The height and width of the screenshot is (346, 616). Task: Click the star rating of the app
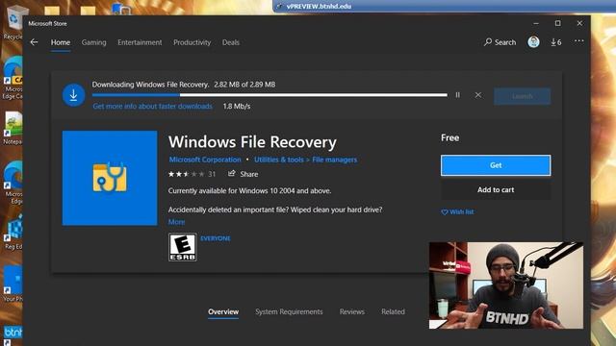pos(186,174)
